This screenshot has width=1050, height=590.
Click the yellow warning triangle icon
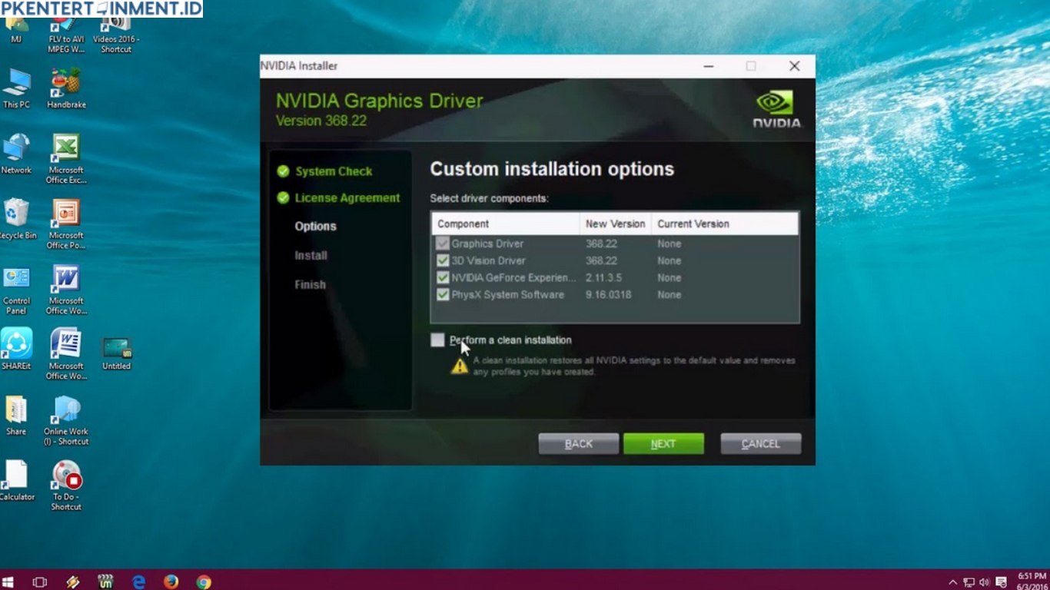pyautogui.click(x=460, y=366)
